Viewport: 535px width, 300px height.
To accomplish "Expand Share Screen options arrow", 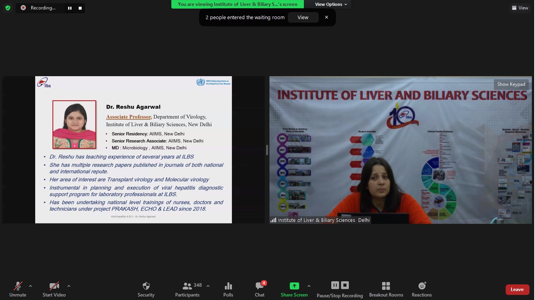I will click(309, 286).
